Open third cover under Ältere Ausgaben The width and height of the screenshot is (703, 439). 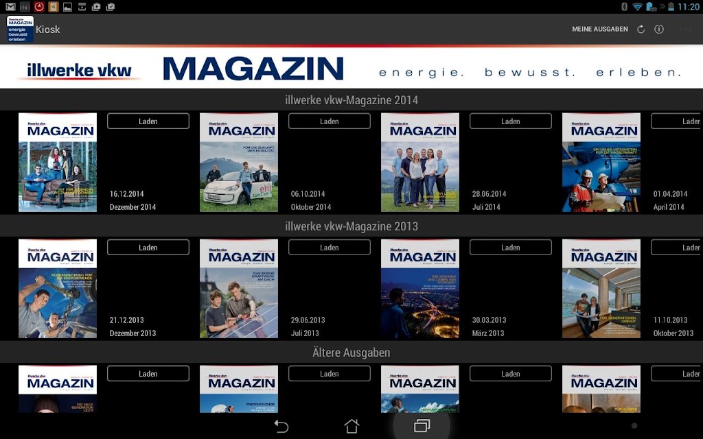point(419,389)
